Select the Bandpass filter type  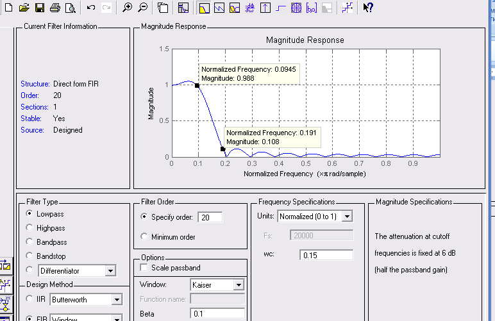pyautogui.click(x=29, y=242)
